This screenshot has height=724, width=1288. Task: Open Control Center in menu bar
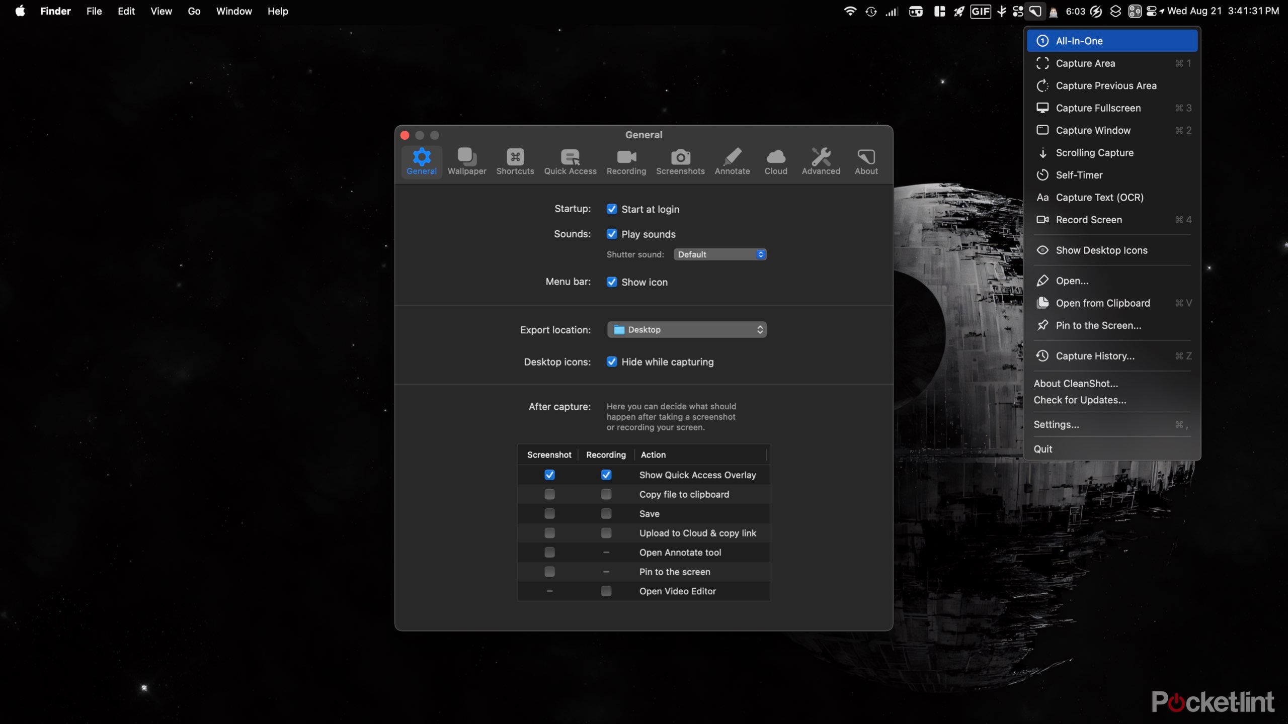(1151, 11)
